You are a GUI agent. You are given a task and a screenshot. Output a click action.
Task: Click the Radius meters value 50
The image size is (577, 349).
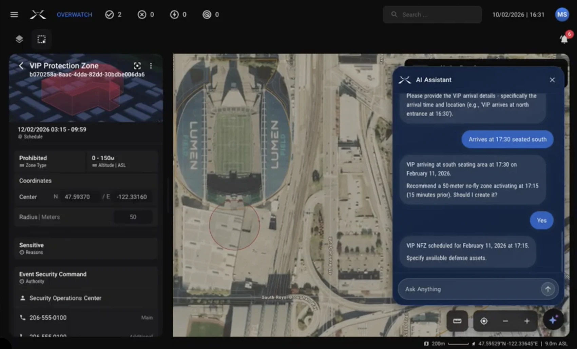133,217
